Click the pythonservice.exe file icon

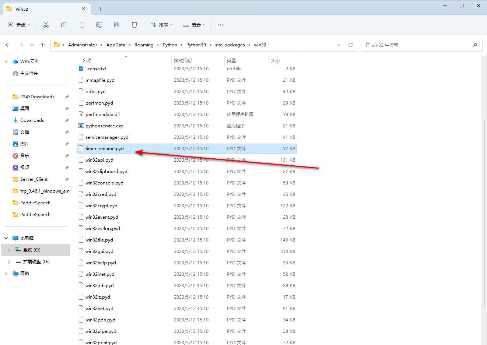pos(81,126)
